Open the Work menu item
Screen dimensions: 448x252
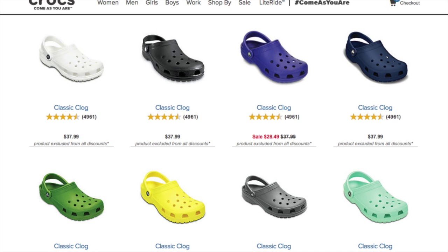pyautogui.click(x=193, y=3)
